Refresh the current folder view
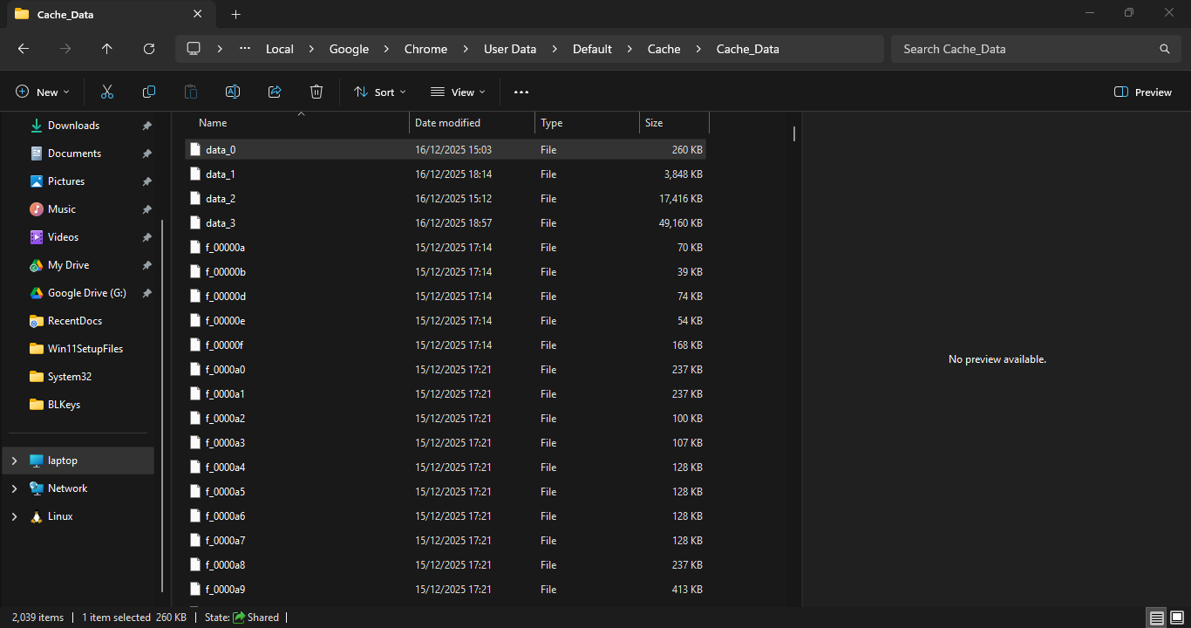The height and width of the screenshot is (628, 1191). pos(149,49)
